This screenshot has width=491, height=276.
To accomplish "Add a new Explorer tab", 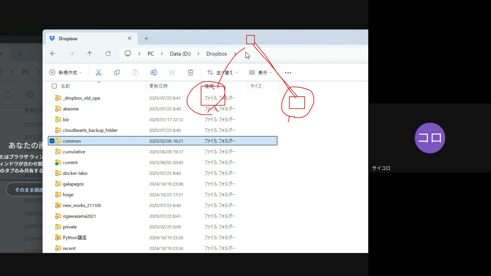I will click(146, 39).
